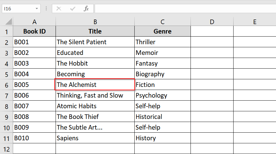Image resolution: width=276 pixels, height=154 pixels.
Task: Select row 10 header
Action: 6,127
